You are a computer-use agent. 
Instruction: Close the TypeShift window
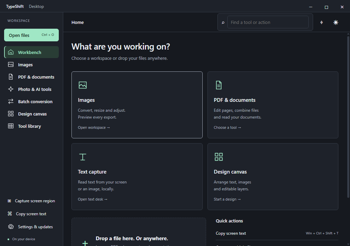tap(342, 7)
